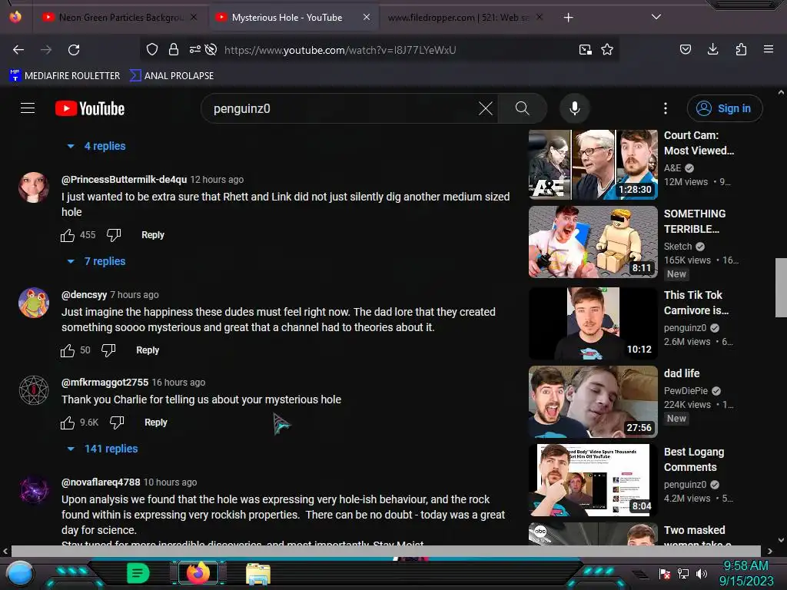The image size is (787, 590).
Task: Open the Start orb on taskbar
Action: pos(19,573)
